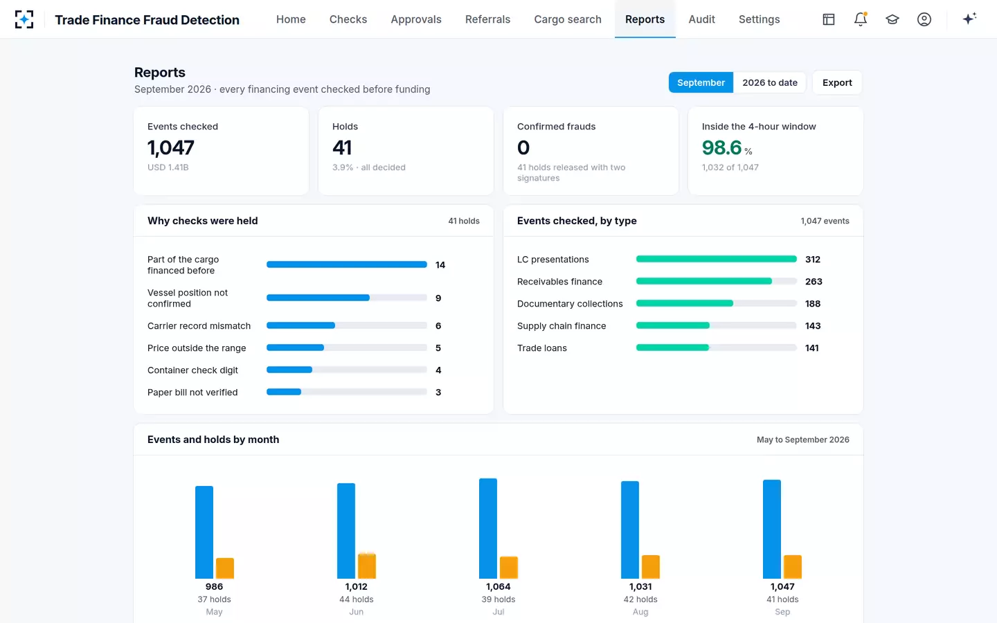The height and width of the screenshot is (623, 997).
Task: Click the Holds summary card
Action: click(406, 151)
